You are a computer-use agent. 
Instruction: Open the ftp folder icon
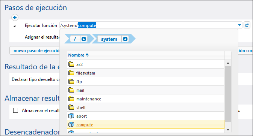tap(71, 82)
